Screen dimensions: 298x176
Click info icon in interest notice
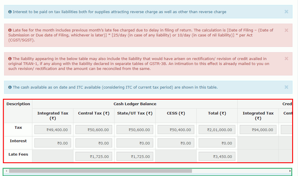[x=10, y=12]
